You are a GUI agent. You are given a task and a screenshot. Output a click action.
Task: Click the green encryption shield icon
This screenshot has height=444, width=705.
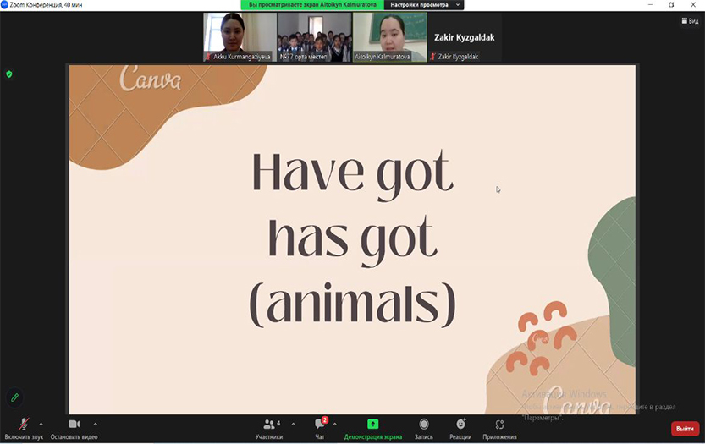[9, 74]
